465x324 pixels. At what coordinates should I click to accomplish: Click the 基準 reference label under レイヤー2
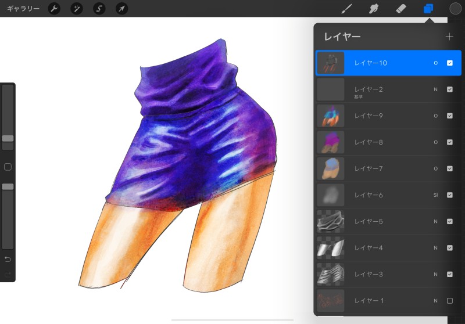358,97
